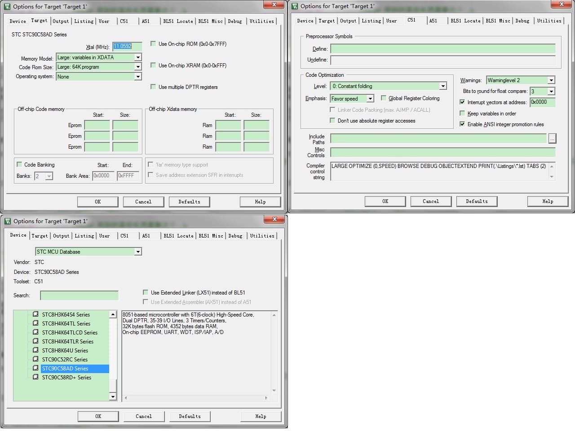Enable Use On-chip XRAM (0x0-0xFFF)

point(153,65)
